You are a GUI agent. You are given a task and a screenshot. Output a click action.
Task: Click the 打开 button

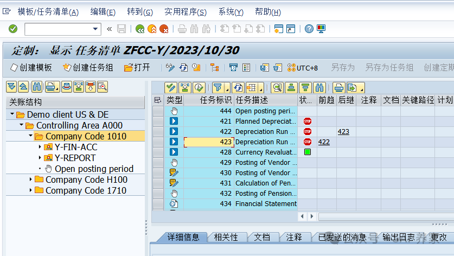tap(137, 67)
